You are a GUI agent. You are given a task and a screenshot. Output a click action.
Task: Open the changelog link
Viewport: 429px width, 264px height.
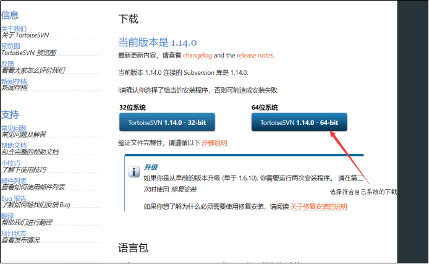coord(197,55)
